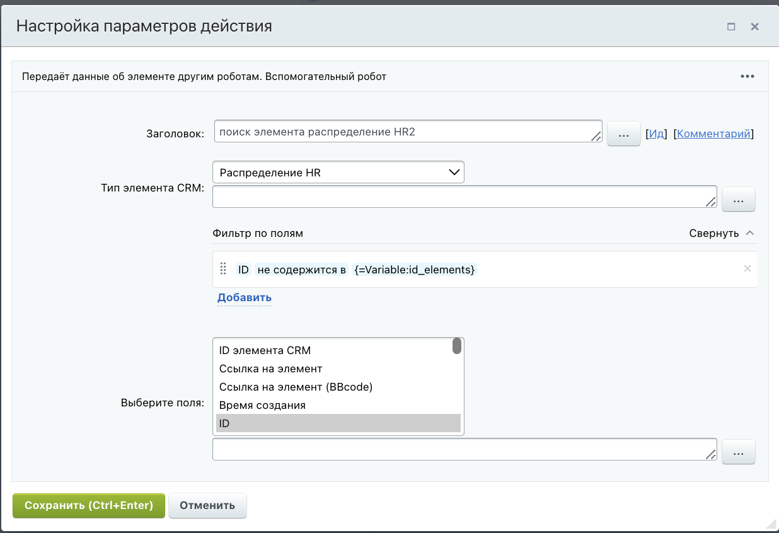
Task: Click the Отменить button
Action: (x=207, y=505)
